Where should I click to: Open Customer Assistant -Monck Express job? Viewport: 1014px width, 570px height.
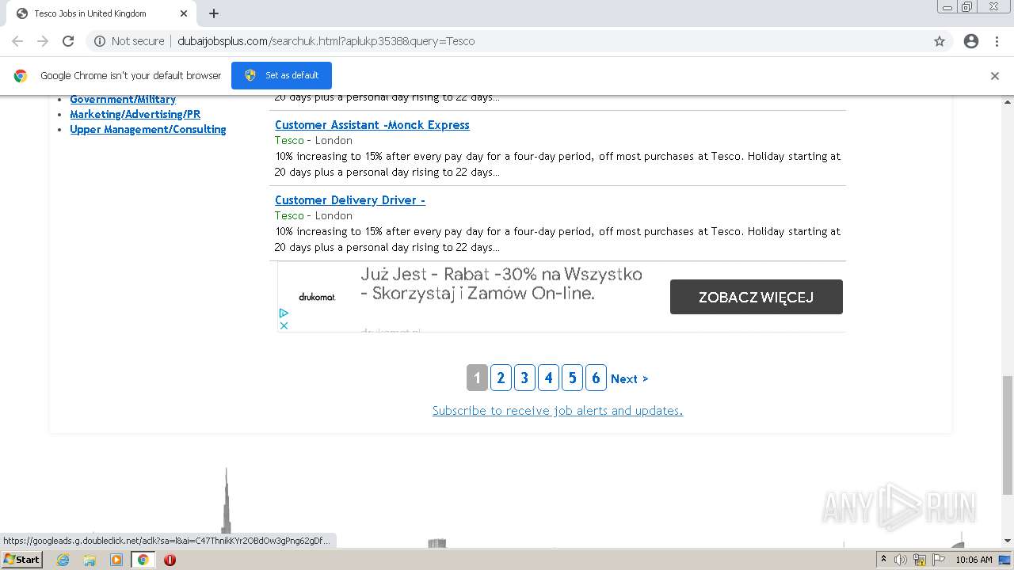pos(372,125)
